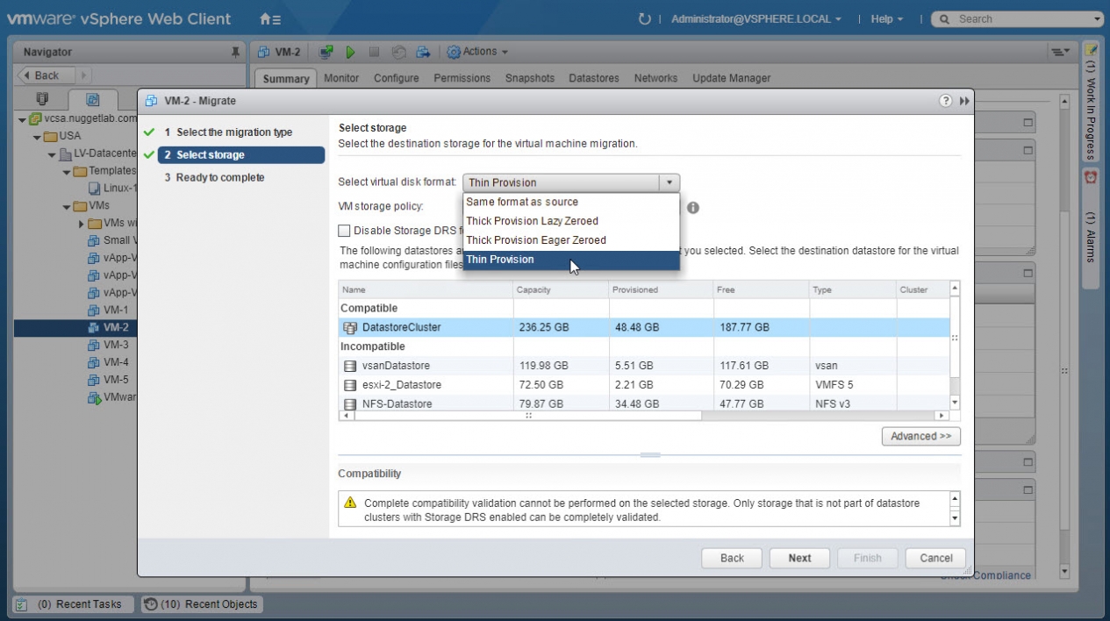The height and width of the screenshot is (621, 1110).
Task: Select the DatastoreCluster row
Action: tap(402, 327)
